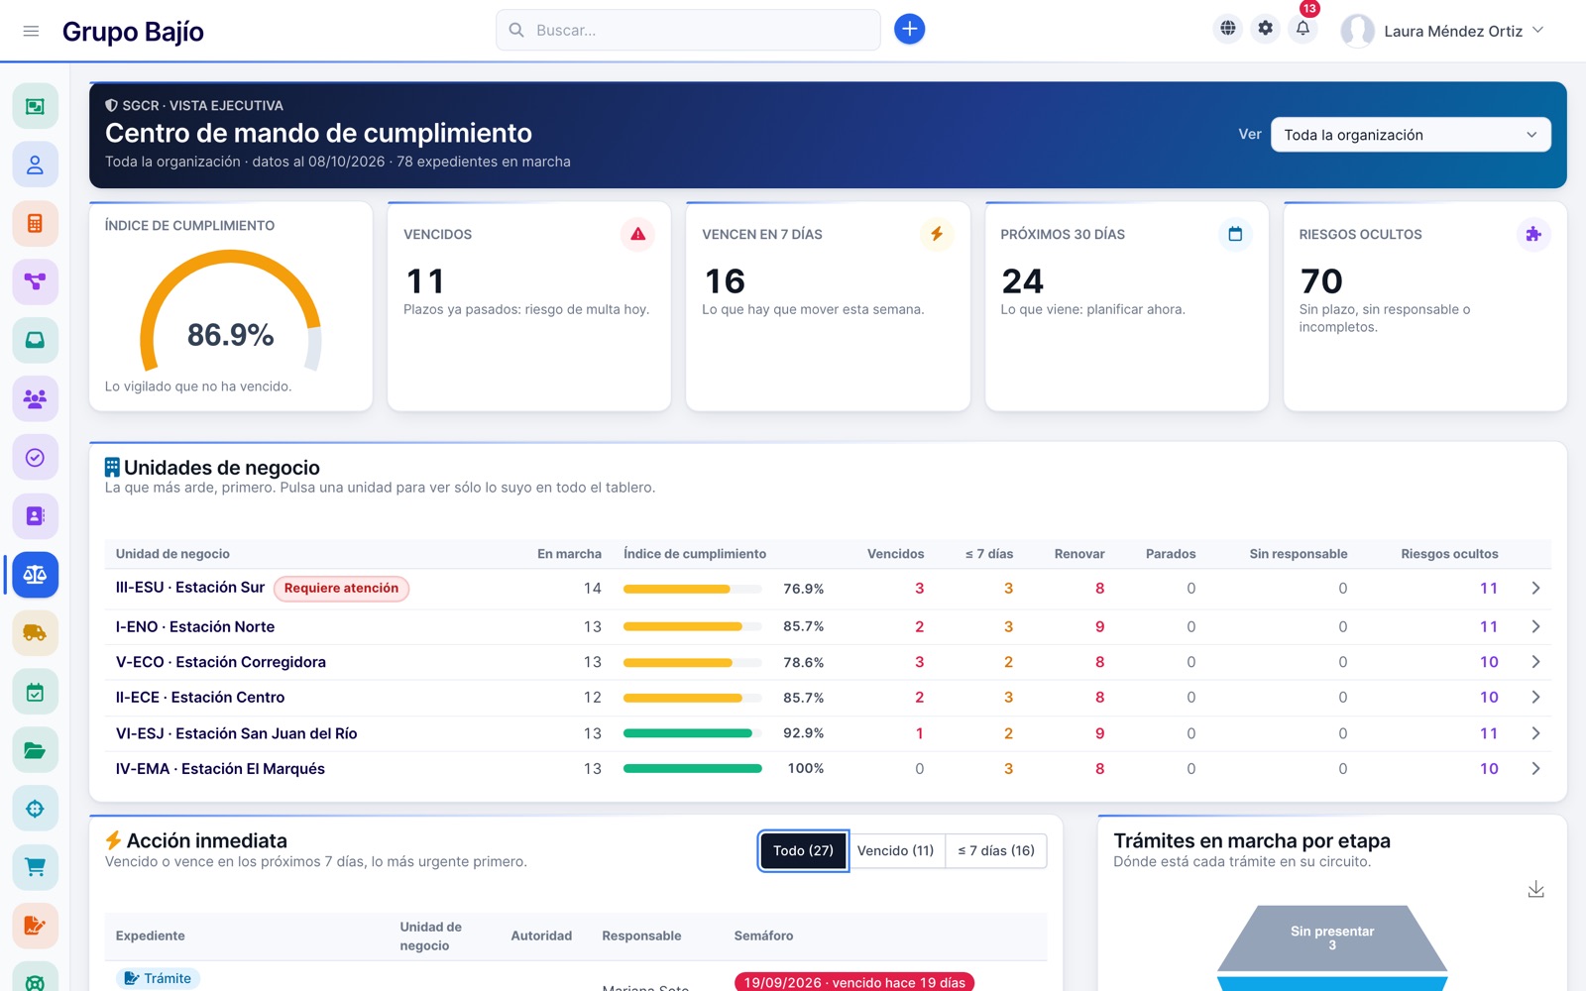Open the user group sidebar icon

35,398
